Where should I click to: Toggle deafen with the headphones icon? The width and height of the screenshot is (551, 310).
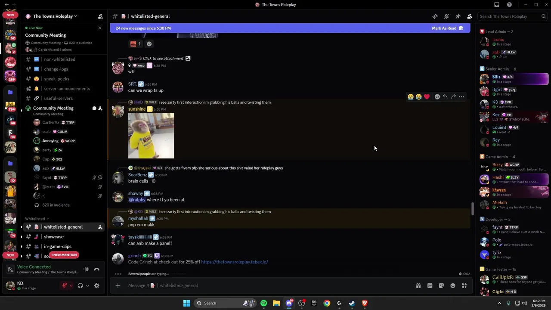coord(80,285)
